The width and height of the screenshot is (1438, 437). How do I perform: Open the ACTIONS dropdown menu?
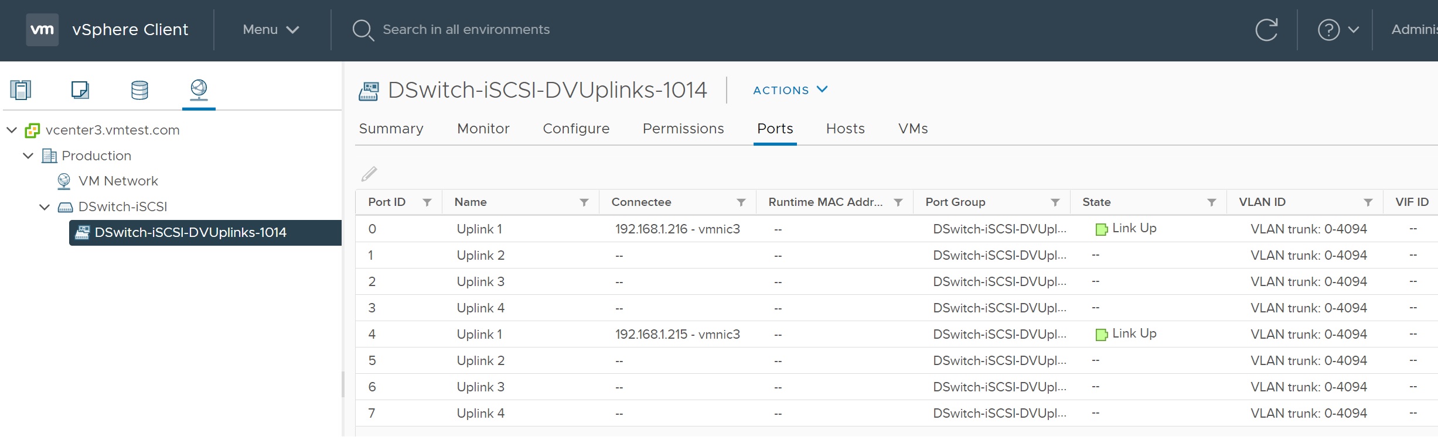790,90
